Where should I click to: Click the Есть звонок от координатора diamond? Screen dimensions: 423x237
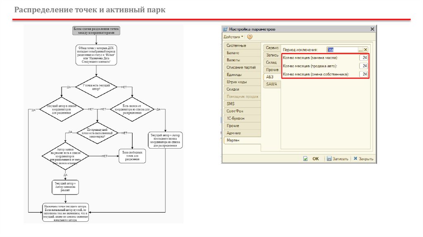[132, 109]
